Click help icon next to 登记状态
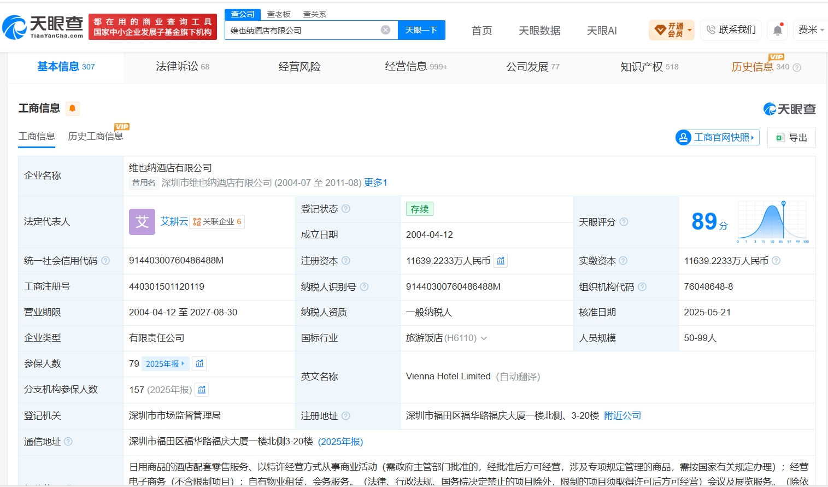This screenshot has width=828, height=487. [x=345, y=209]
